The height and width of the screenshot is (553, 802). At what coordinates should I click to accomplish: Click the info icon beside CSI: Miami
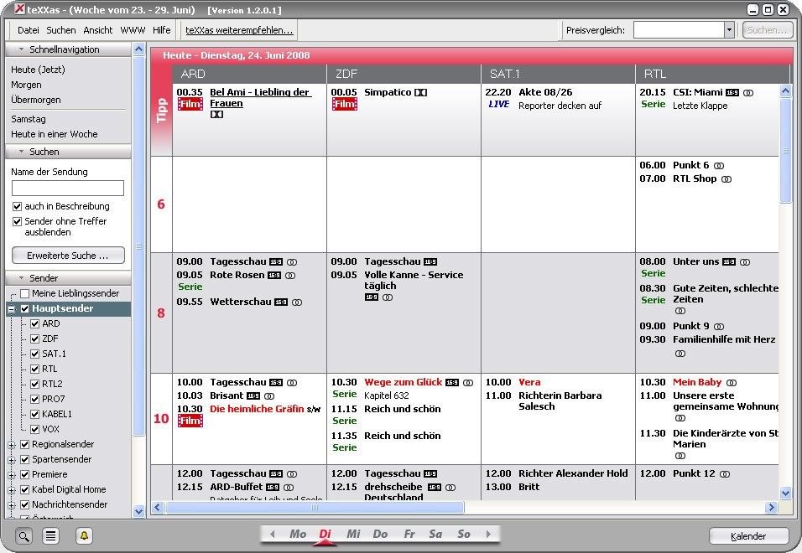point(748,92)
